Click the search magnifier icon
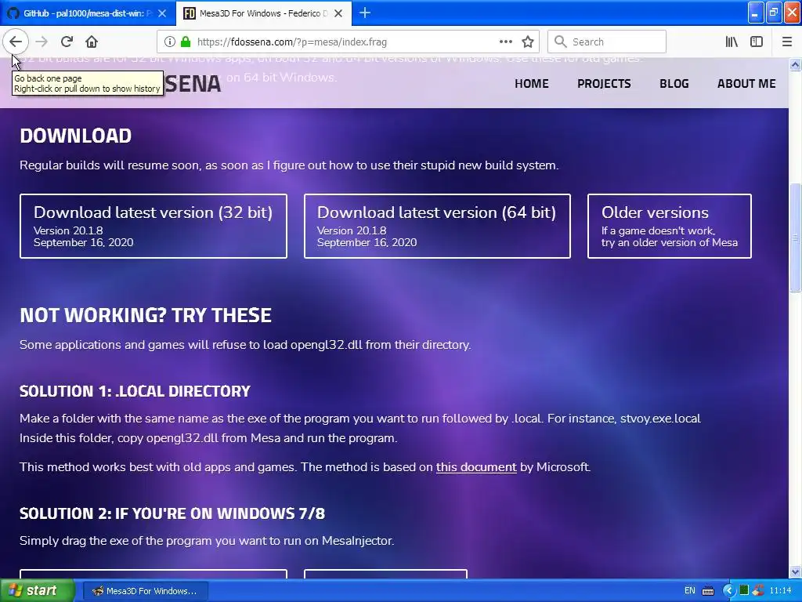802x602 pixels. 561,42
